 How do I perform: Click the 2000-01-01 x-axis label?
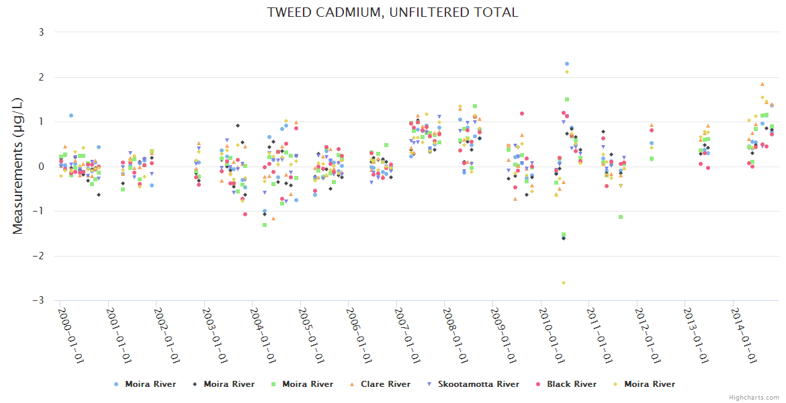coord(70,334)
